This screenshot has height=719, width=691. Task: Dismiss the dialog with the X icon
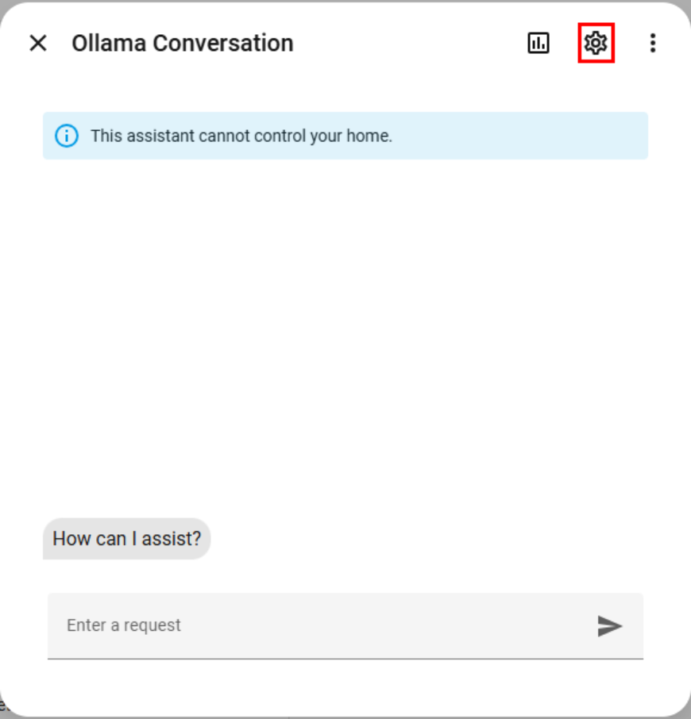38,43
